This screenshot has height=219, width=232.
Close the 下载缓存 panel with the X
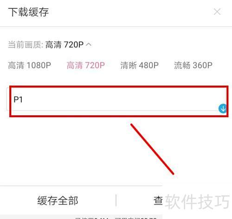217,12
